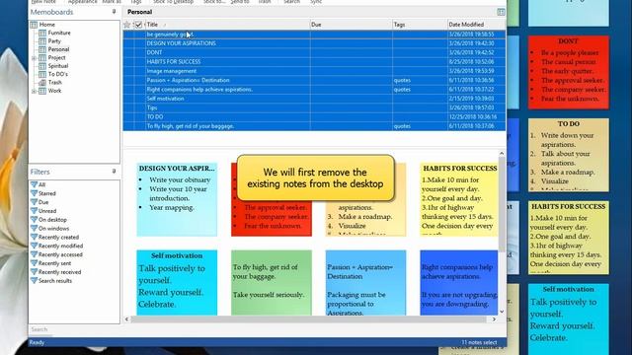Select 'Right companions help achieve aspirations.' row
Viewport: 632px width, 355px height.
[314, 90]
